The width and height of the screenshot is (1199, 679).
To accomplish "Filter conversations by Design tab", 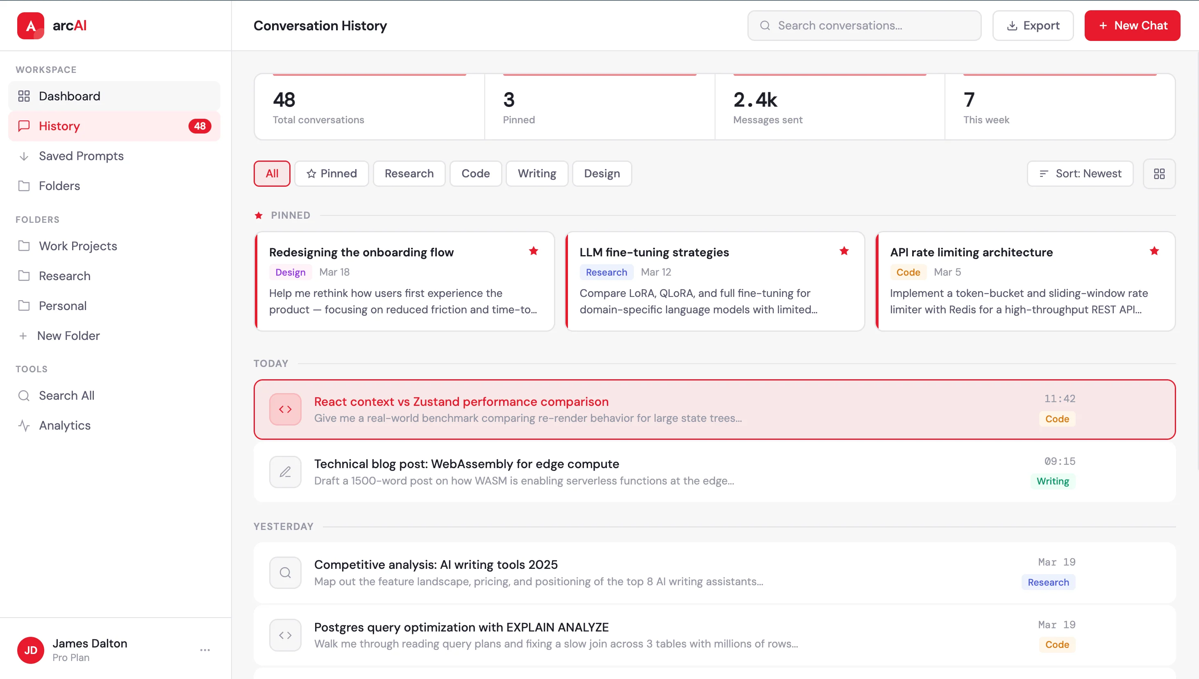I will click(x=602, y=174).
